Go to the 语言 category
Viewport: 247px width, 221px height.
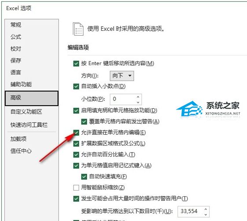click(x=15, y=72)
